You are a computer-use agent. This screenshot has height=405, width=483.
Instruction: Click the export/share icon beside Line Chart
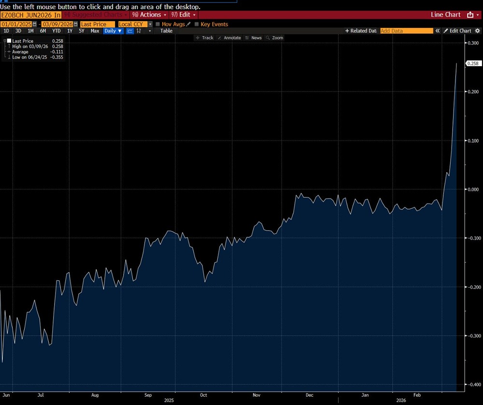[x=470, y=15]
